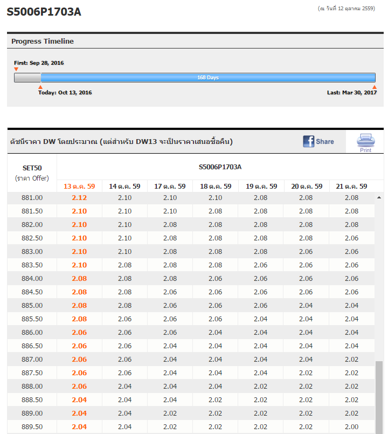Image resolution: width=388 pixels, height=434 pixels.
Task: Click orange 2.10 price in 881.50 row
Action: tap(79, 211)
